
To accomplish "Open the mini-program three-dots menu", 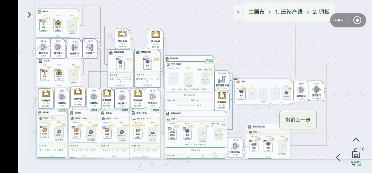I will click(x=339, y=20).
